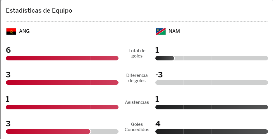
Task: Click Angola's Goles Concedidos bar
Action: (x=62, y=132)
